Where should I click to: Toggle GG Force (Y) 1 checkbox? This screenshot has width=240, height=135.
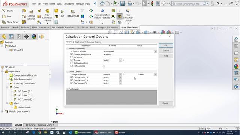(x=72, y=80)
